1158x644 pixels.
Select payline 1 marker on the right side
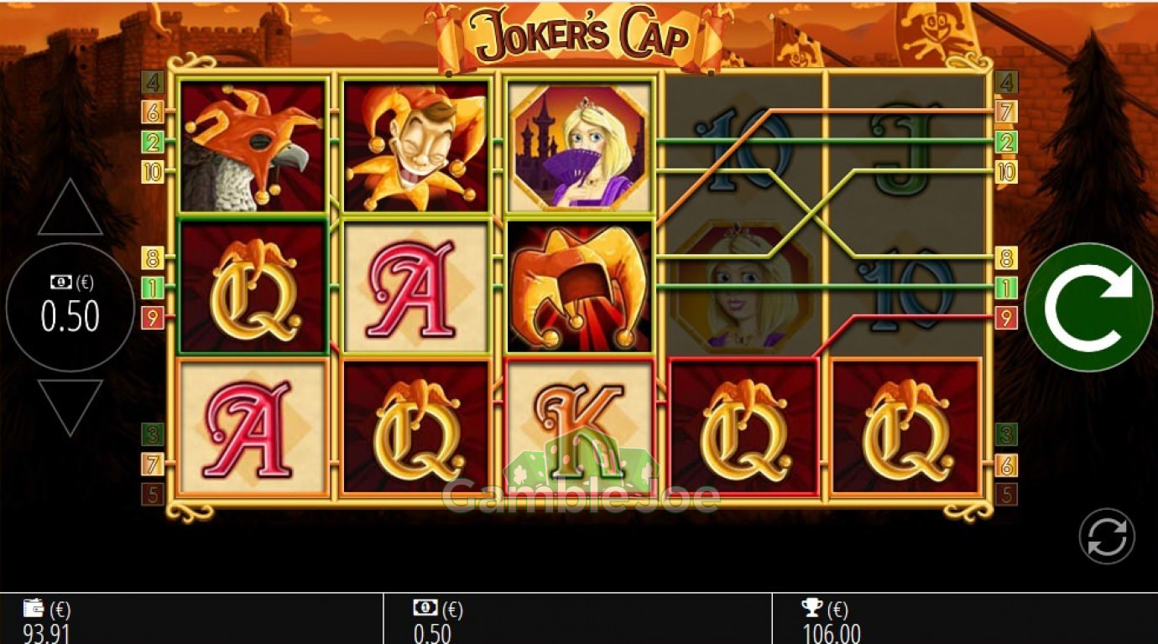tap(1006, 288)
